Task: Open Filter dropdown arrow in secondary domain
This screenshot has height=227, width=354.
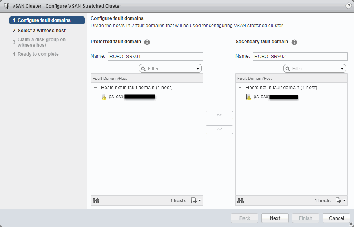Action: click(342, 69)
